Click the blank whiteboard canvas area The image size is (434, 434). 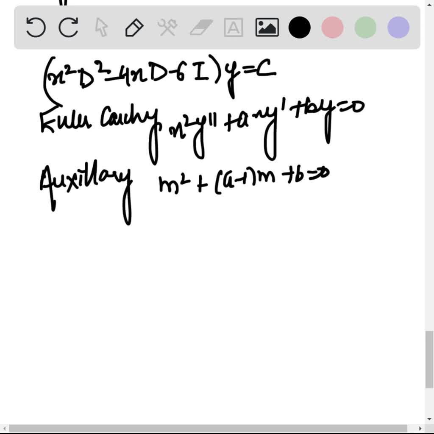212,297
